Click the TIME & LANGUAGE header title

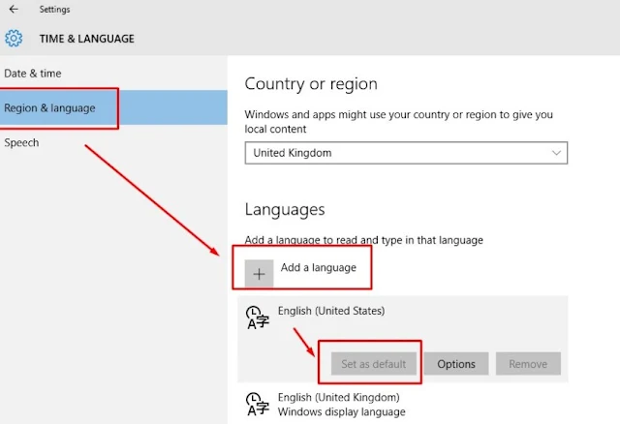[x=86, y=39]
